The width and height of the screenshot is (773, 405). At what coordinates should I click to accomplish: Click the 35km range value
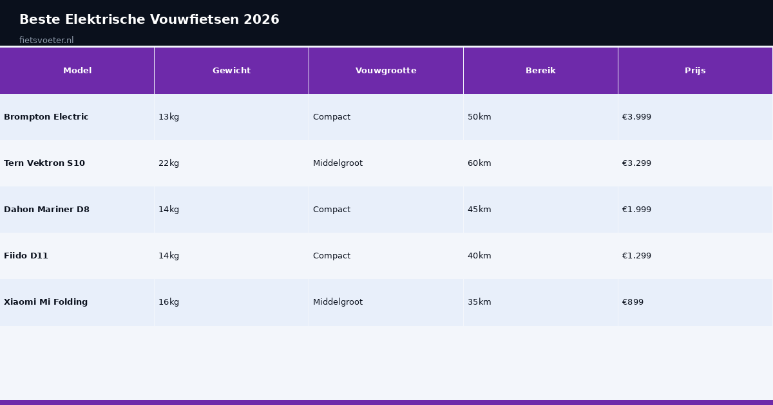(479, 302)
